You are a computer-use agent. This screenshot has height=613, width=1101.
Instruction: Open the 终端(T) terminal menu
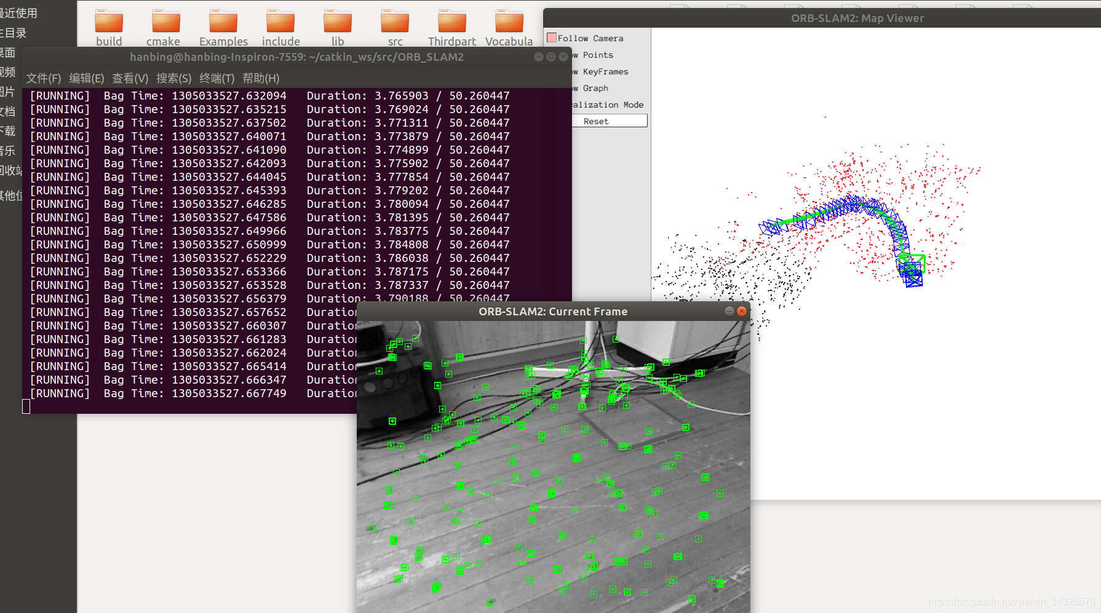pyautogui.click(x=217, y=78)
